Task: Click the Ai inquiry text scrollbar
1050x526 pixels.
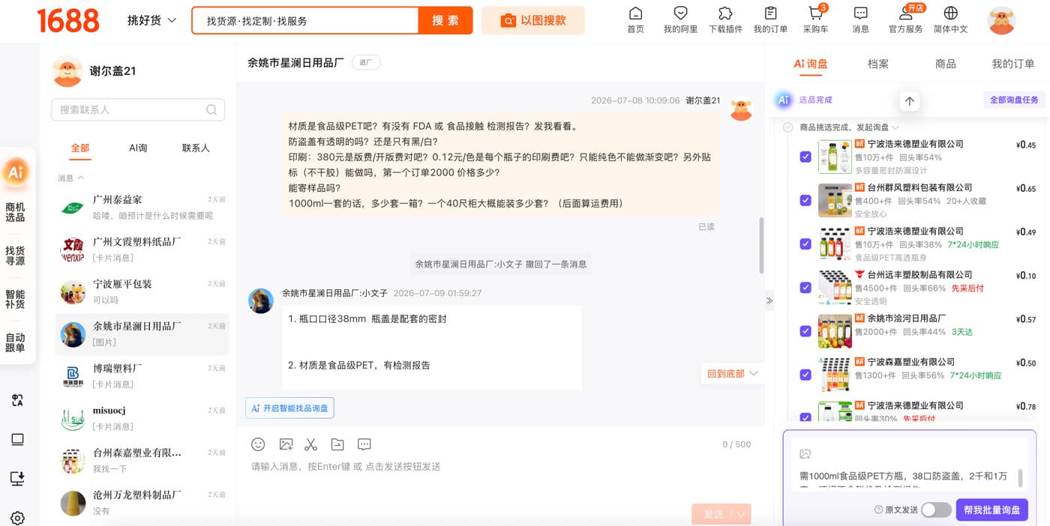Action: point(1019,477)
